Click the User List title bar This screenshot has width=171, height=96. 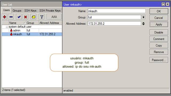point(32,5)
